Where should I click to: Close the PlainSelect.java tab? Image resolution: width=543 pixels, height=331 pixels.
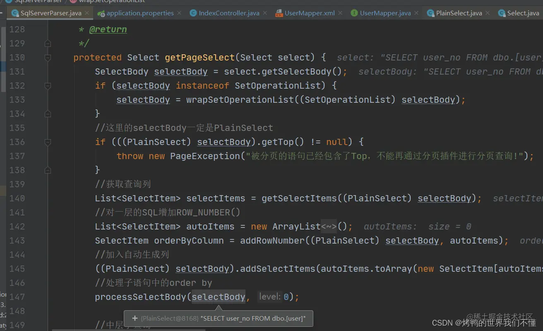(488, 13)
